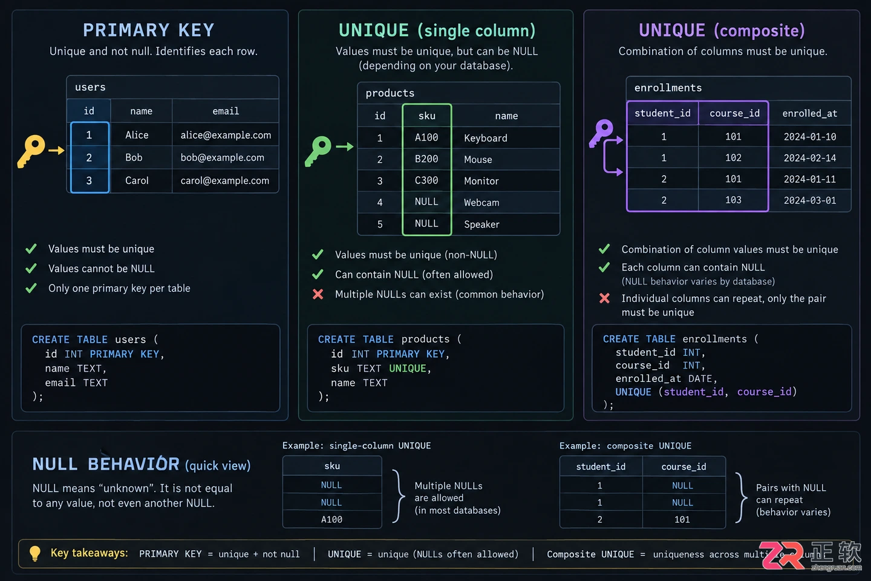Click check mark beside 'Values cannot be NULL'
The width and height of the screenshot is (871, 581).
point(31,268)
